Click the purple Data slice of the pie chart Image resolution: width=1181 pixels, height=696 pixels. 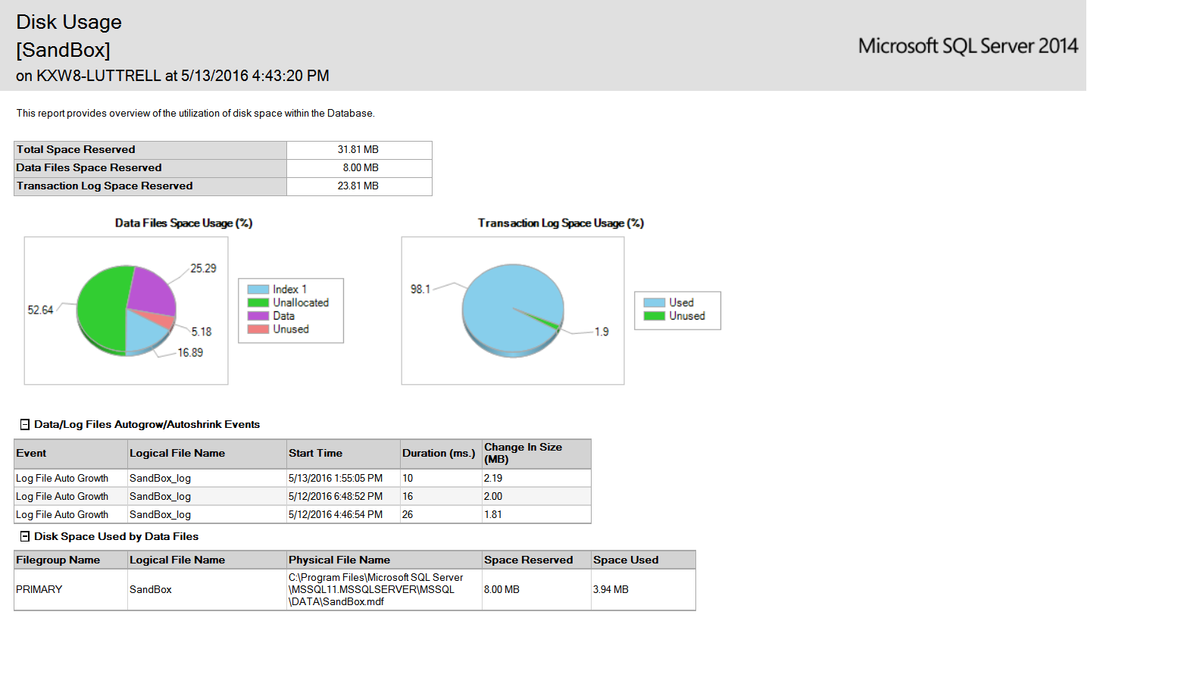(x=152, y=290)
